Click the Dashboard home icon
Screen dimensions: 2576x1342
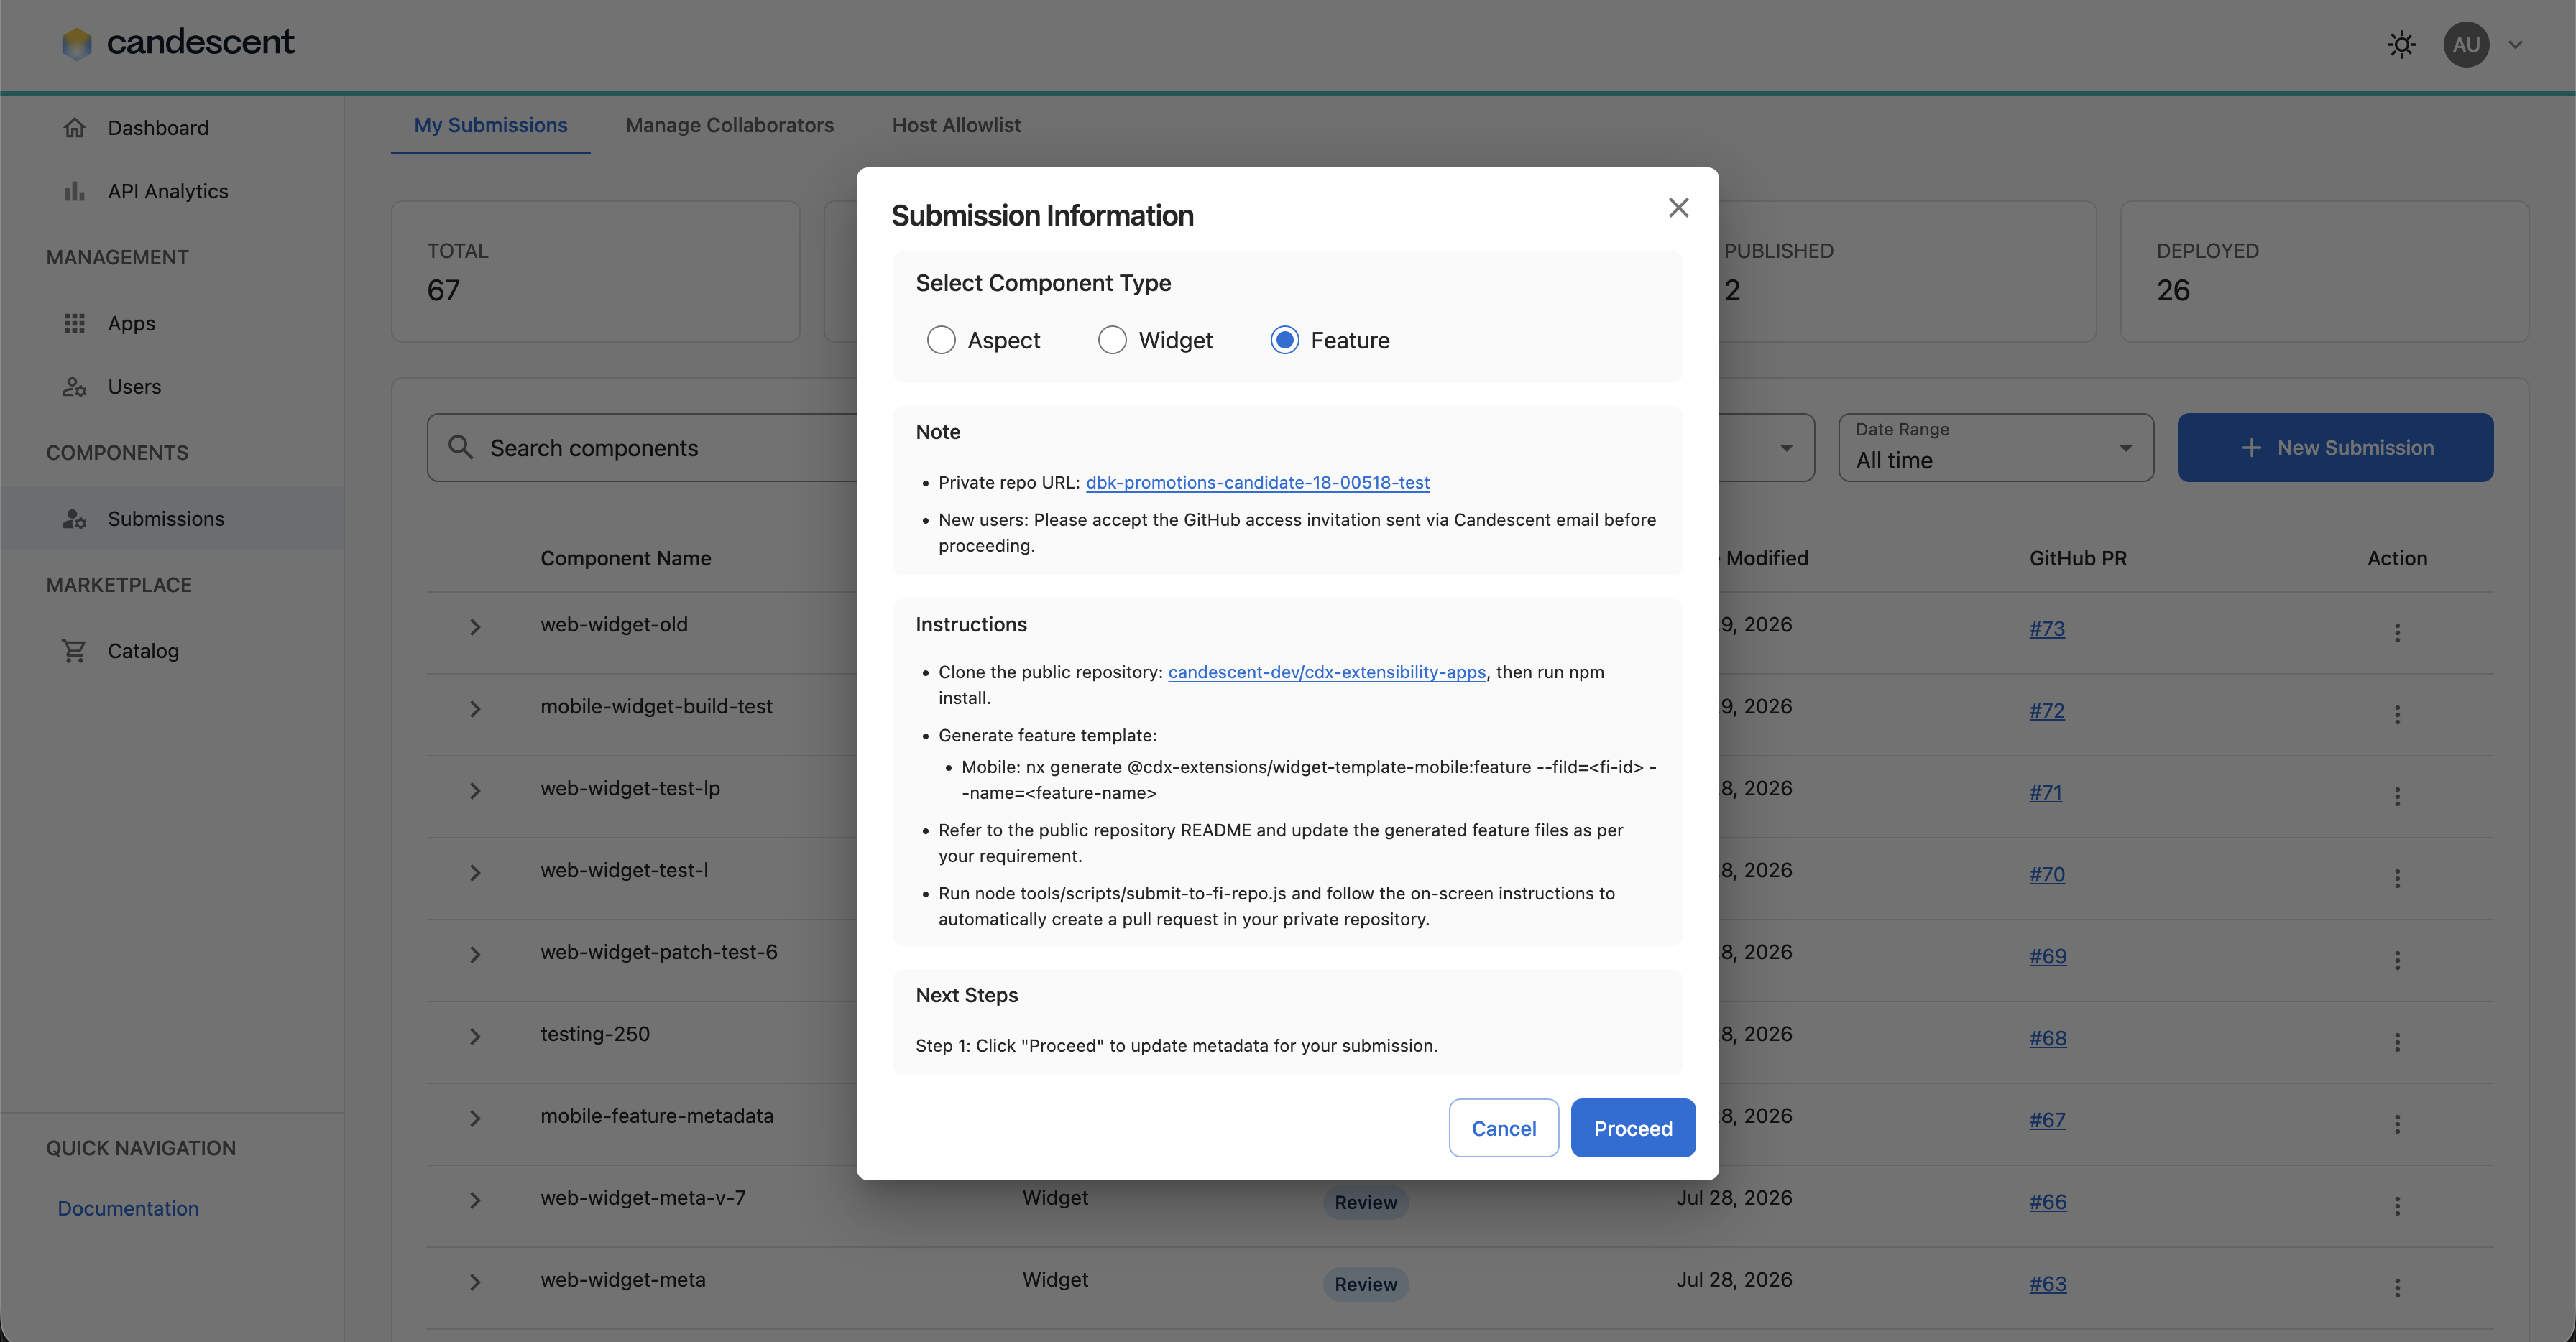[75, 128]
